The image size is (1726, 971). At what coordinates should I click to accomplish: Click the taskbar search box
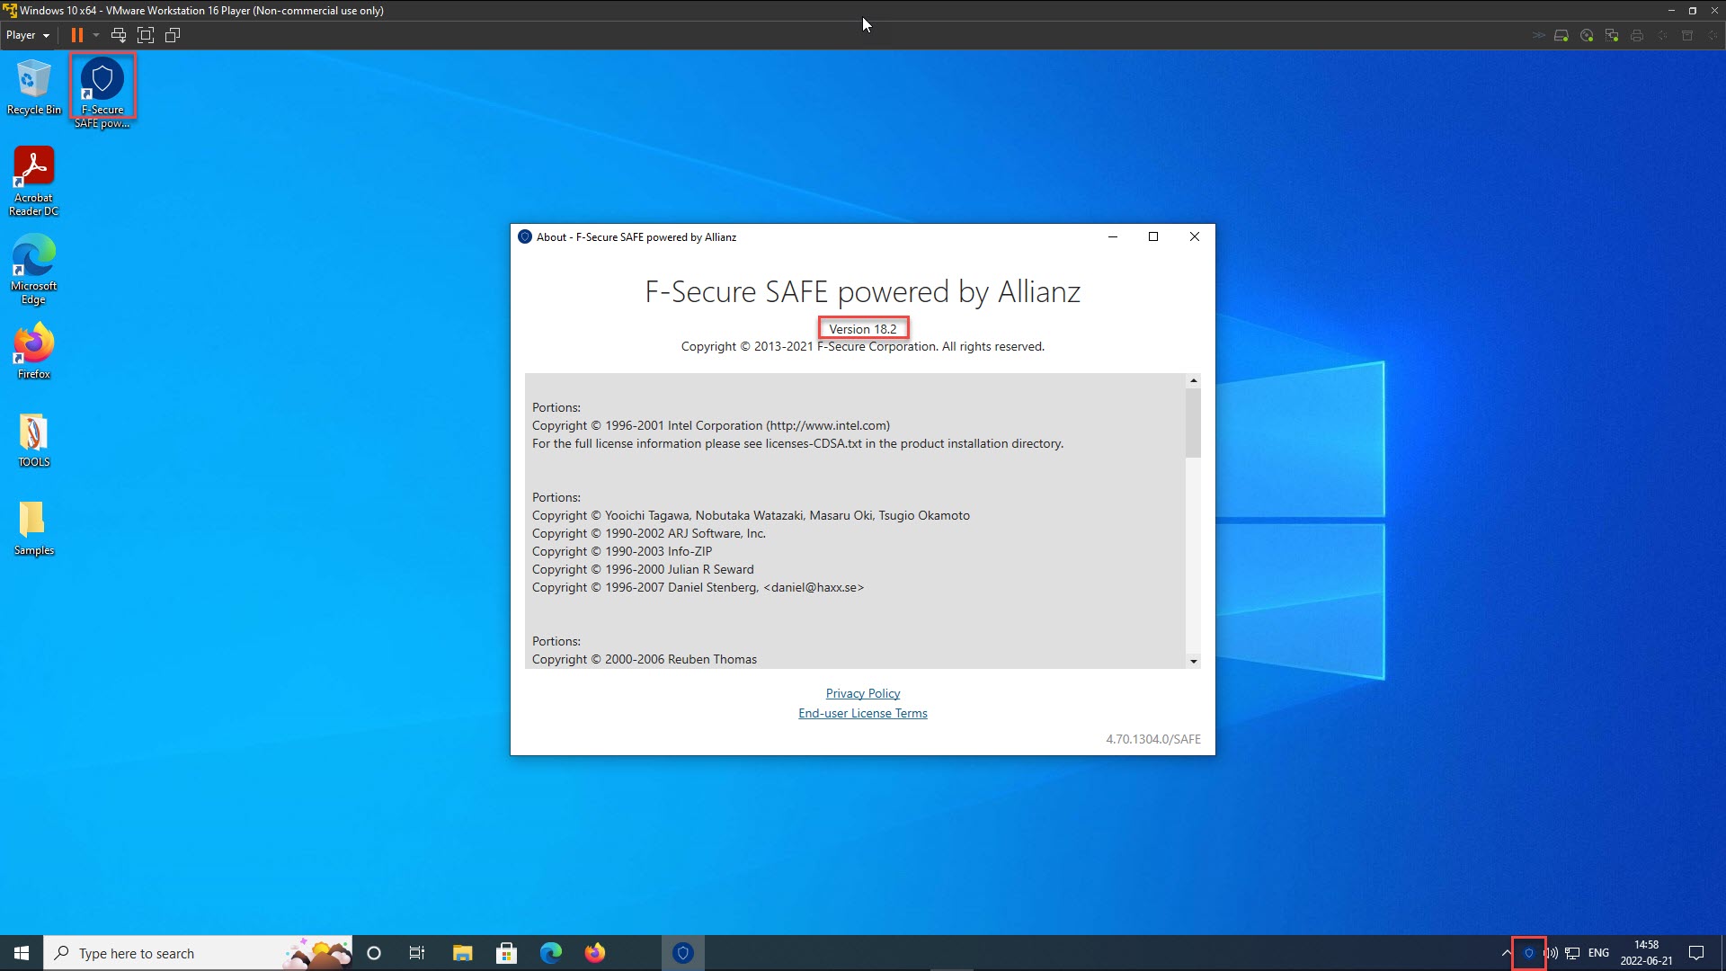[x=198, y=953]
